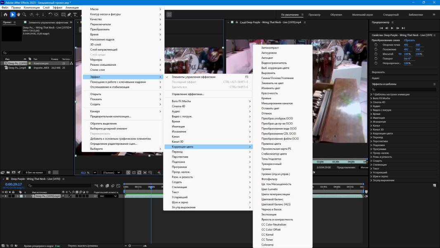Image resolution: width=440 pixels, height=248 pixels.
Task: Switch to the 'Обучение' workspace tab
Action: (336, 14)
